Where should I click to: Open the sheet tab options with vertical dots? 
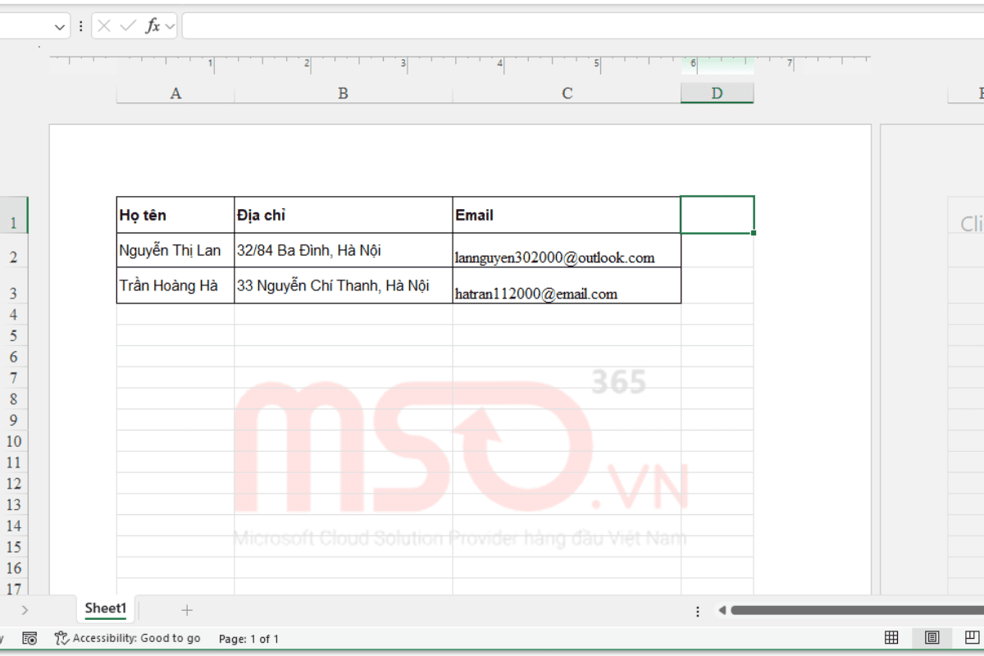coord(696,611)
